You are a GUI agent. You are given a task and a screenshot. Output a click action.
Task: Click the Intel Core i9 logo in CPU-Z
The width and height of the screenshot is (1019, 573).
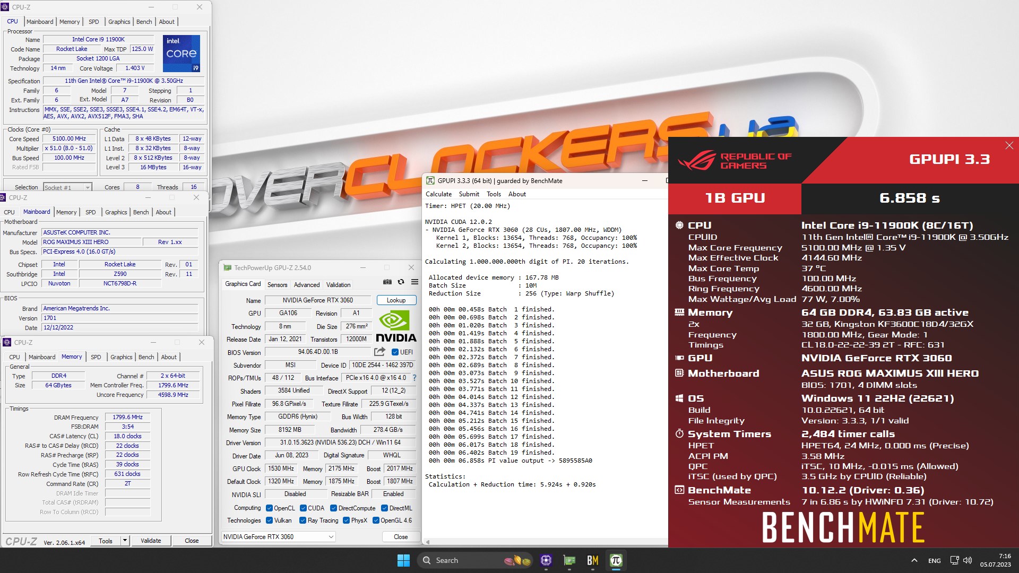click(182, 53)
